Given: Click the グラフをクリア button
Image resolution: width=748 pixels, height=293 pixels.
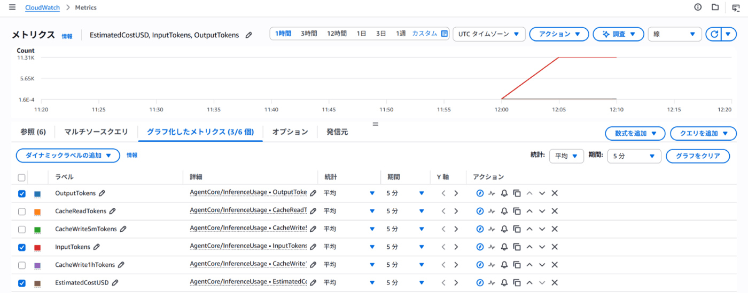Looking at the screenshot, I should pos(698,156).
